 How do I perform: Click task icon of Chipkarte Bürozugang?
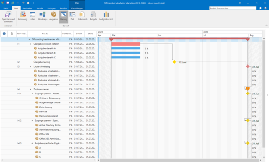point(37,98)
